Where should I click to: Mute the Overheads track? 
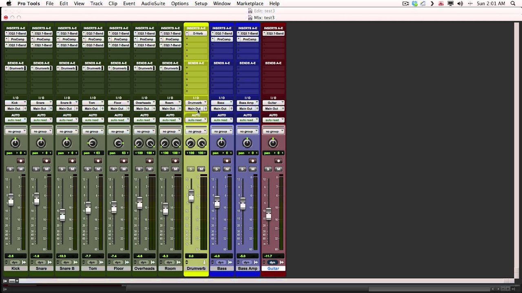click(x=149, y=169)
